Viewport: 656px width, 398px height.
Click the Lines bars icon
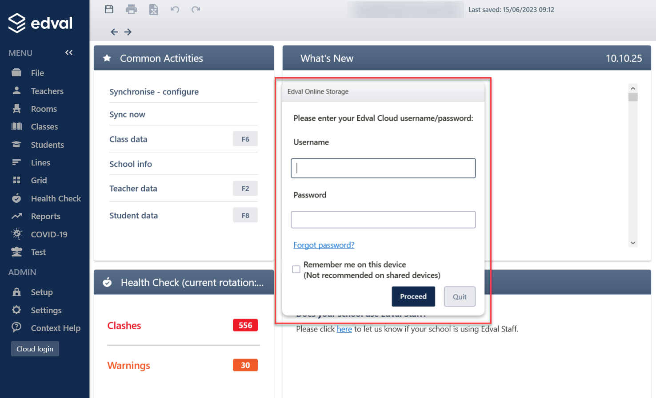click(16, 162)
